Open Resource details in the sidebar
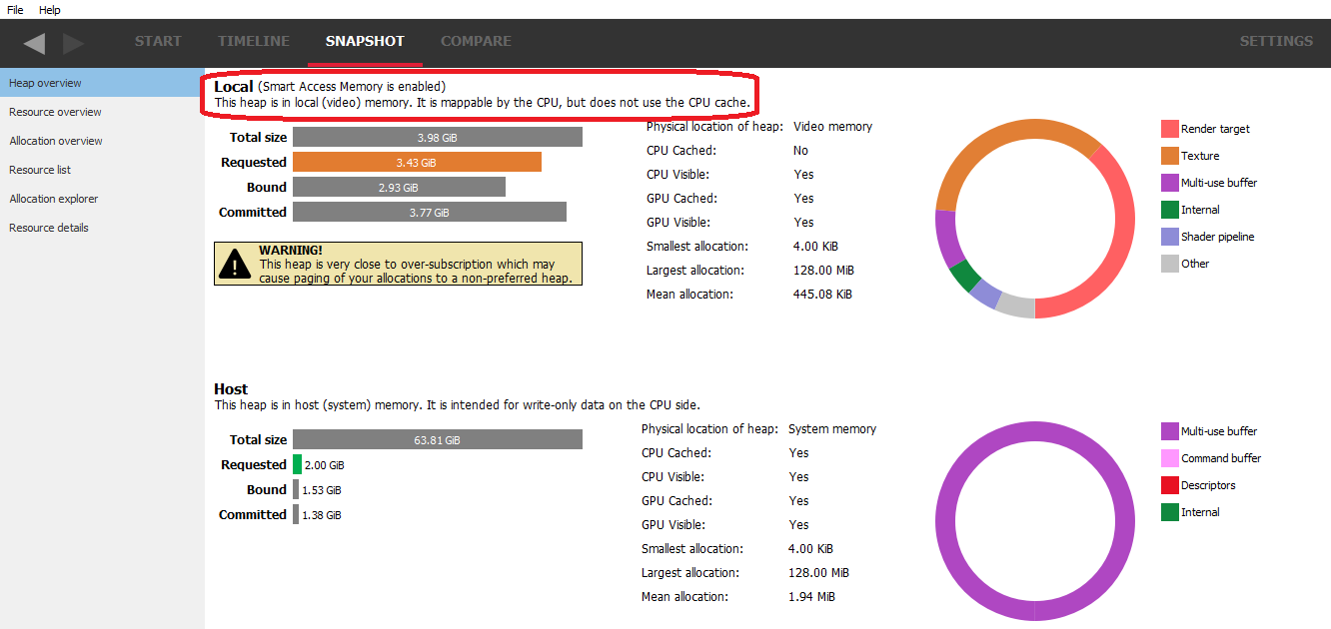The height and width of the screenshot is (629, 1331). click(49, 228)
